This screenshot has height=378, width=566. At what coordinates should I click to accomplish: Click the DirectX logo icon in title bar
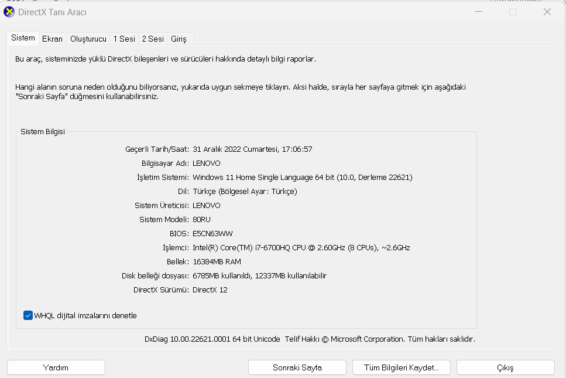tap(9, 12)
